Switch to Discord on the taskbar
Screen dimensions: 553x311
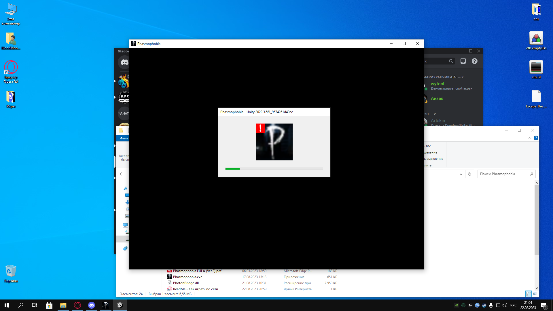pyautogui.click(x=91, y=305)
